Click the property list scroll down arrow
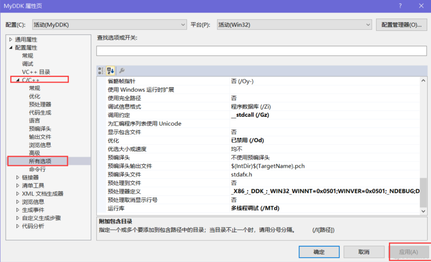The image size is (431, 262). (423, 211)
